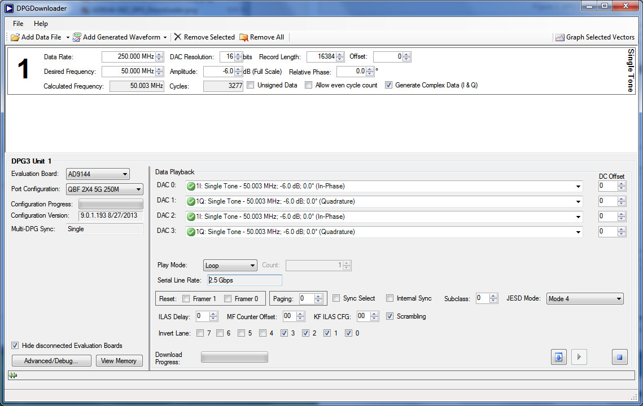Uncheck the Scrambling checkbox
The height and width of the screenshot is (406, 643).
click(390, 316)
